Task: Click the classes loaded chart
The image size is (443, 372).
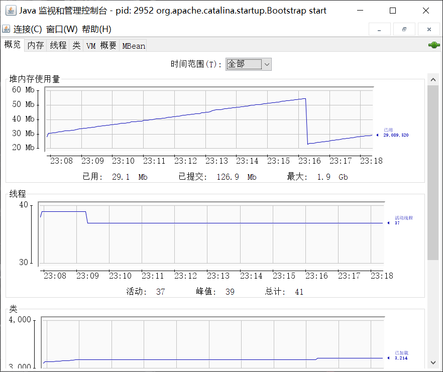Action: (213, 342)
